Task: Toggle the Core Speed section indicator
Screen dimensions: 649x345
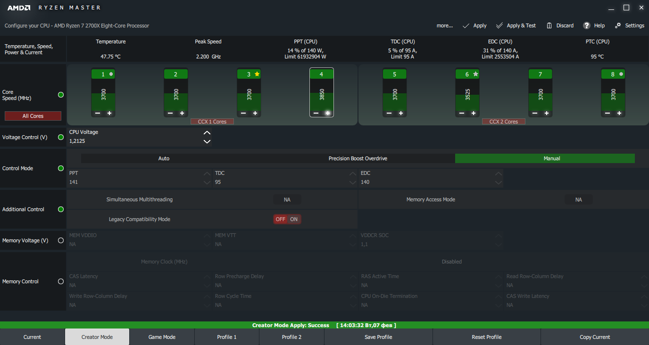Action: (x=61, y=95)
